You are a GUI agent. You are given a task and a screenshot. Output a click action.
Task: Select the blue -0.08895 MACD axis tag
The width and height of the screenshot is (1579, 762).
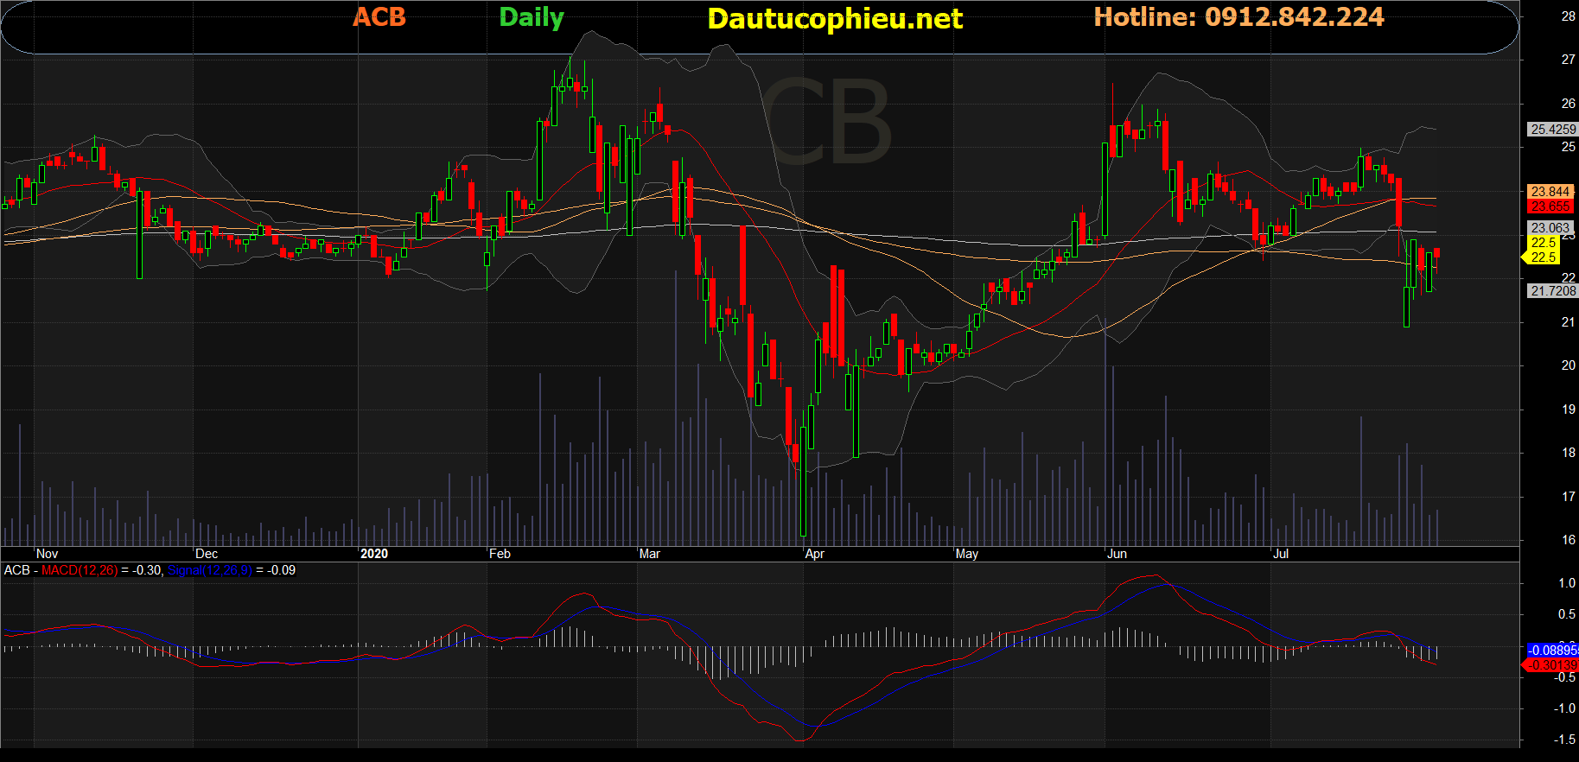[x=1552, y=651]
